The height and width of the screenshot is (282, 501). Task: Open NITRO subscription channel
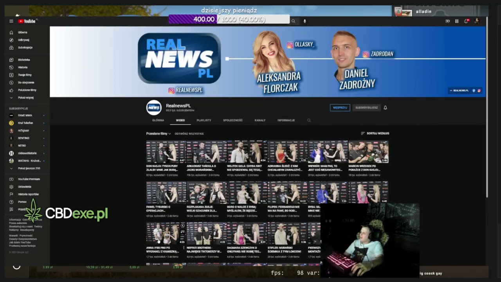tap(22, 146)
